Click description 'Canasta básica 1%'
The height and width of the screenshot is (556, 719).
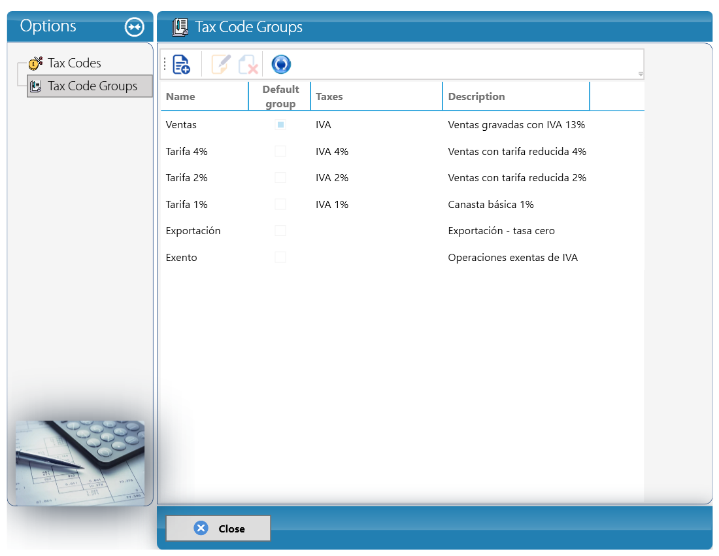[x=491, y=204]
